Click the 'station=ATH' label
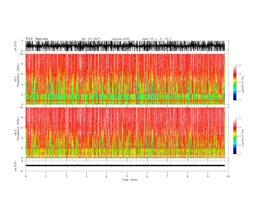The width and height of the screenshot is (257, 198). click(120, 39)
